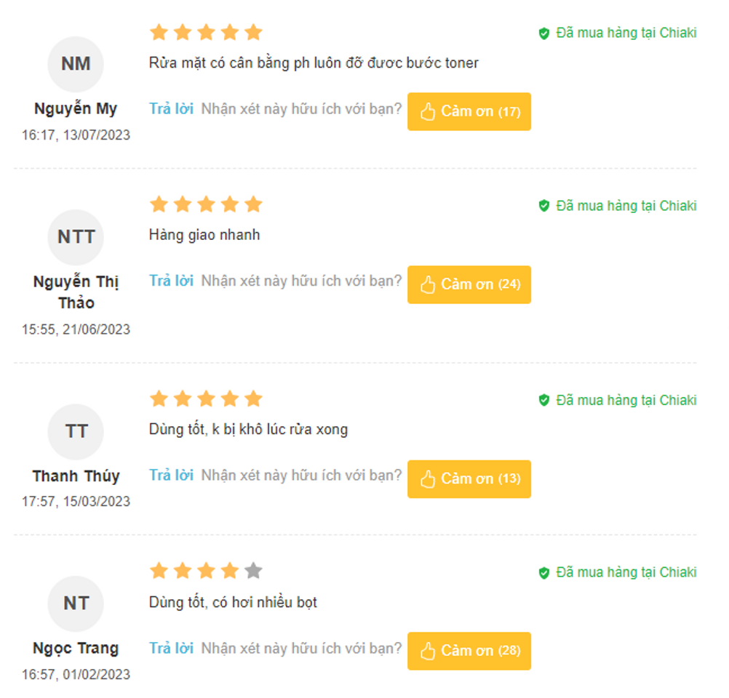Click NTT avatar circle
This screenshot has height=698, width=729.
76,237
